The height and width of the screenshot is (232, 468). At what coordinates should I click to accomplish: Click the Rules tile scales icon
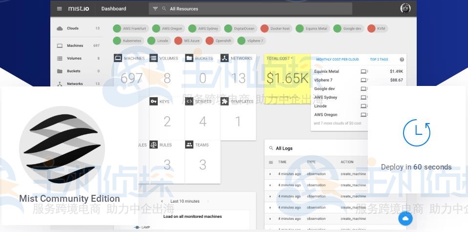154,145
